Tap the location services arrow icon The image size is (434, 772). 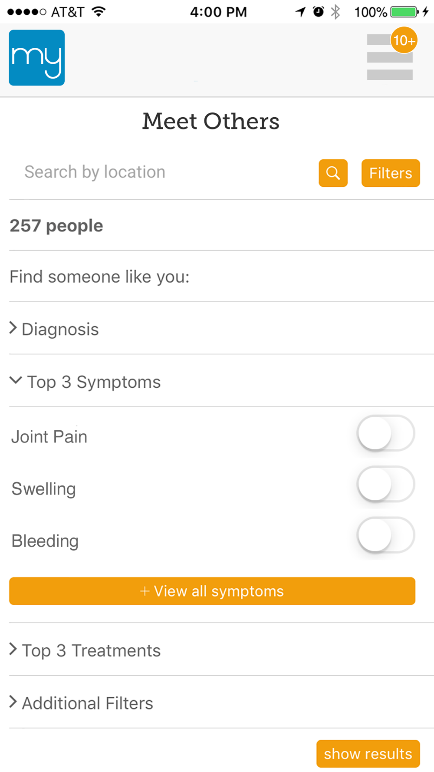(x=300, y=12)
